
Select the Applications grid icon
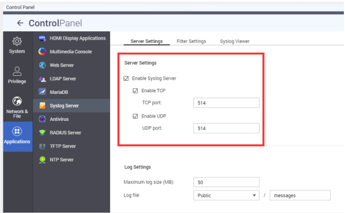(17, 131)
